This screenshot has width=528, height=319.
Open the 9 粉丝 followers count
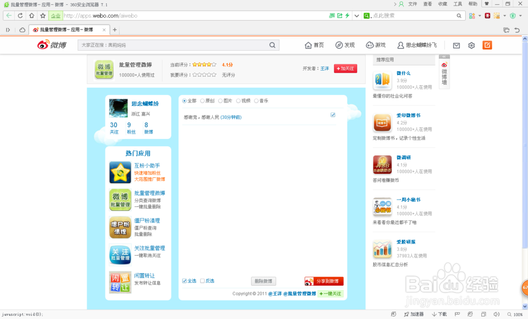pyautogui.click(x=131, y=128)
